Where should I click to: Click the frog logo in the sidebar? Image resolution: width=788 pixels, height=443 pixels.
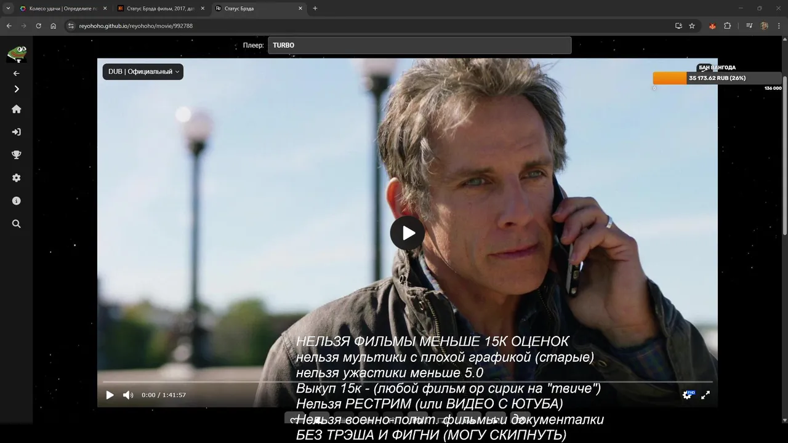point(17,54)
